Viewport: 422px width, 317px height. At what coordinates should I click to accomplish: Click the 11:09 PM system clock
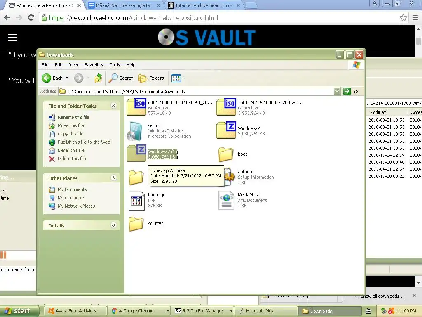coord(406,311)
